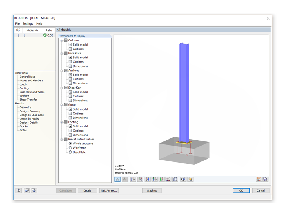Click the Shear Key group icon in tree

(x=66, y=88)
